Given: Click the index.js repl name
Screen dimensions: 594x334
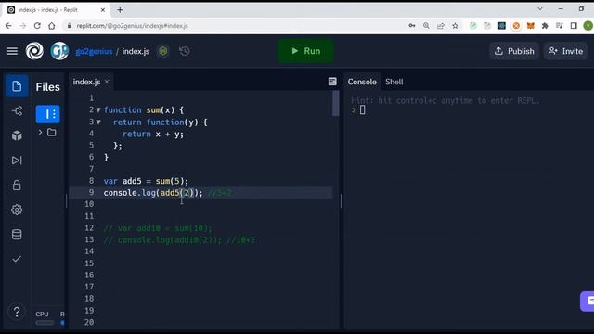Looking at the screenshot, I should [x=136, y=52].
